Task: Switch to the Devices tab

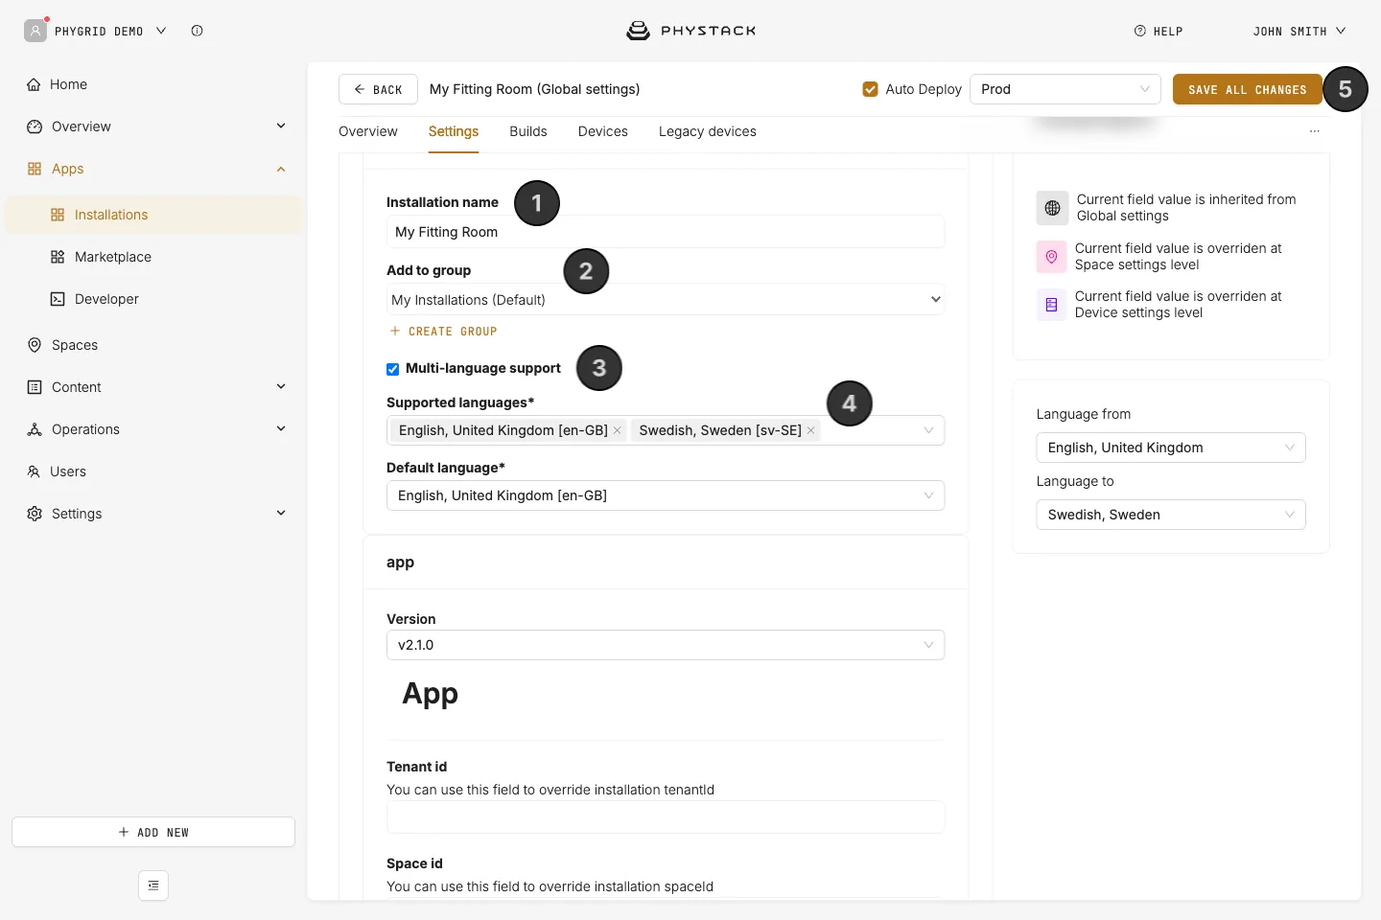Action: pyautogui.click(x=603, y=131)
